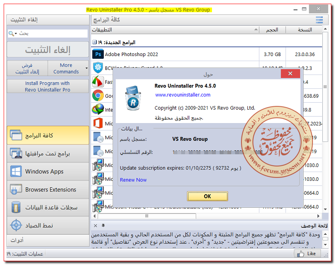Viewport: 335px width, 265px height.
Task: Click the Revo Uninstaller logo in About dialog
Action: pos(133,98)
